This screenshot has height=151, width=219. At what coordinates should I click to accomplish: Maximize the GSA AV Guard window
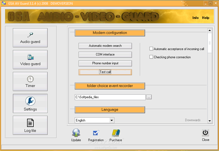coord(210,3)
